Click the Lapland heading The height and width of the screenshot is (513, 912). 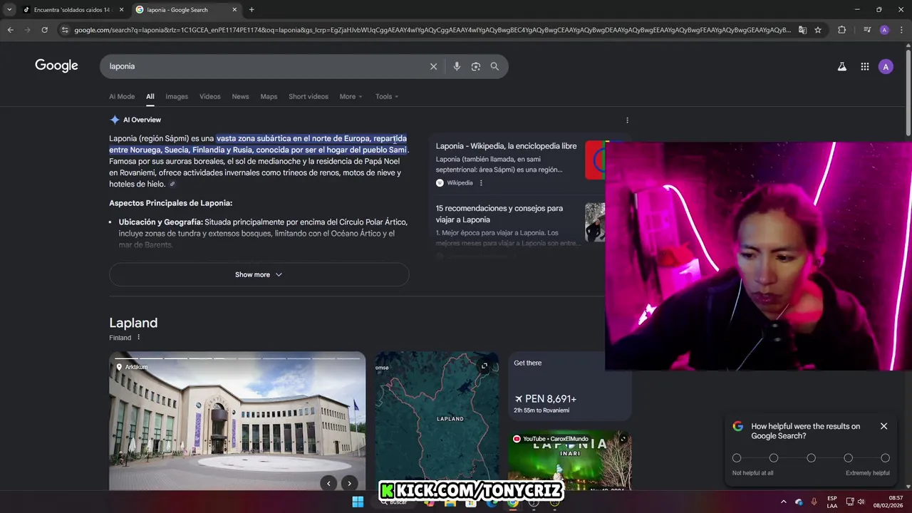pos(133,323)
